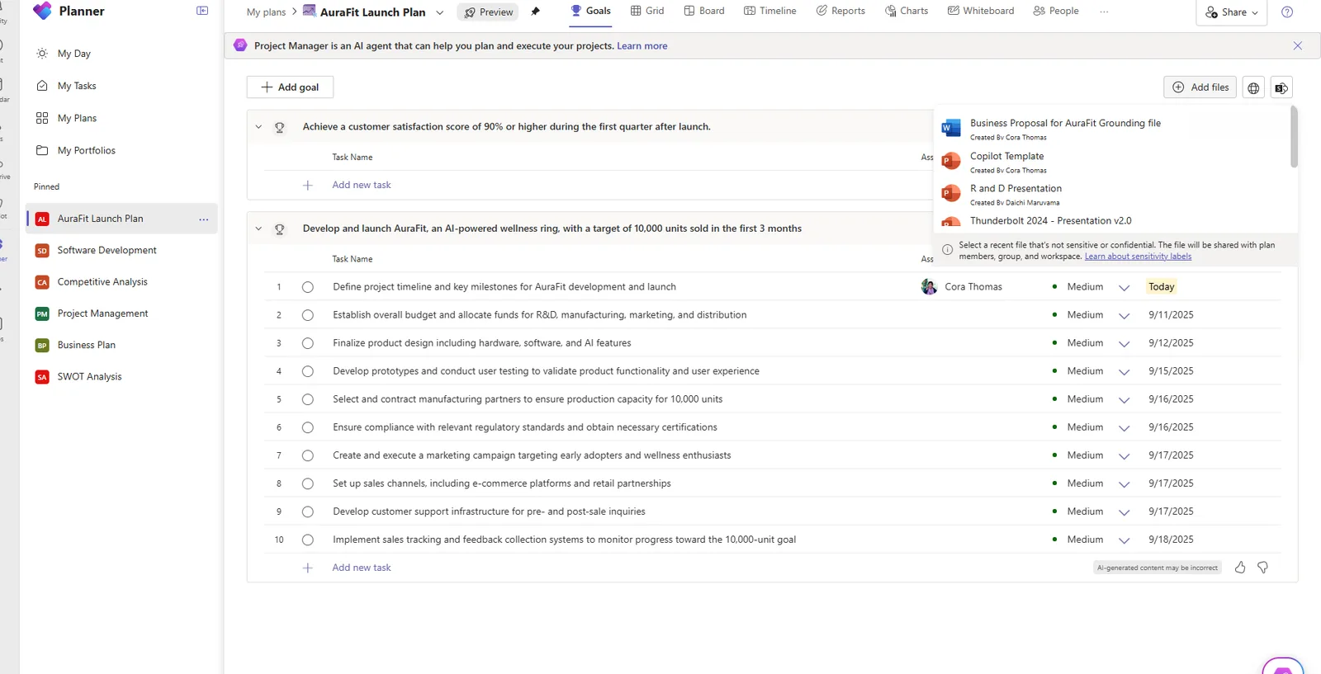Click the Software Development plan icon
Image resolution: width=1321 pixels, height=674 pixels.
coord(42,251)
